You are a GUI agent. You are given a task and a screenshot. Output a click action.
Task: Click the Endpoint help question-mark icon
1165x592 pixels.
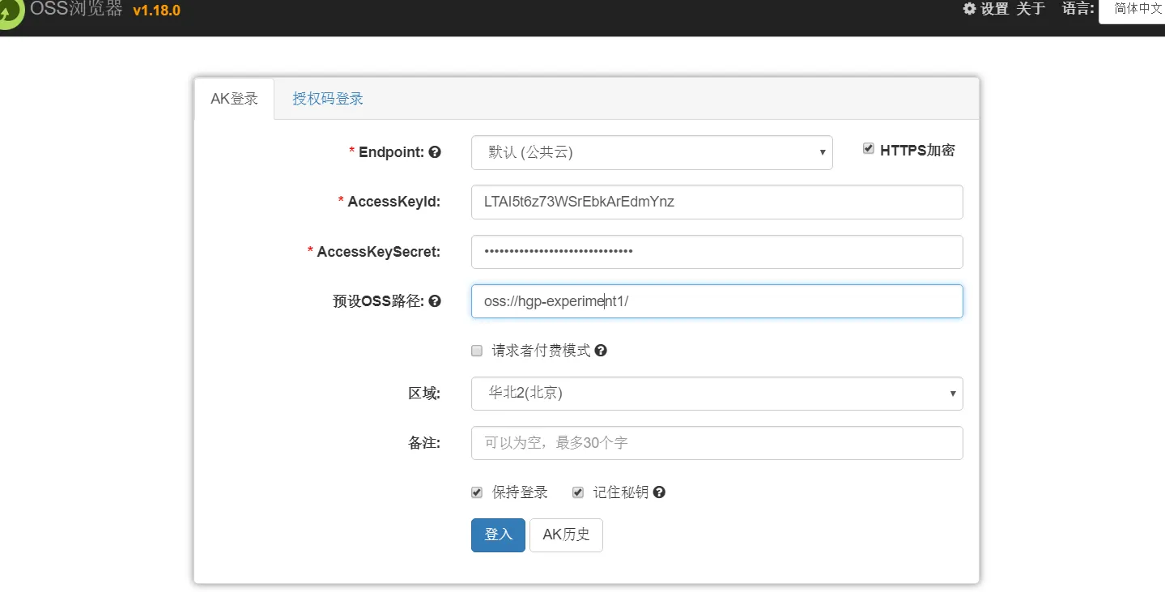(x=435, y=152)
